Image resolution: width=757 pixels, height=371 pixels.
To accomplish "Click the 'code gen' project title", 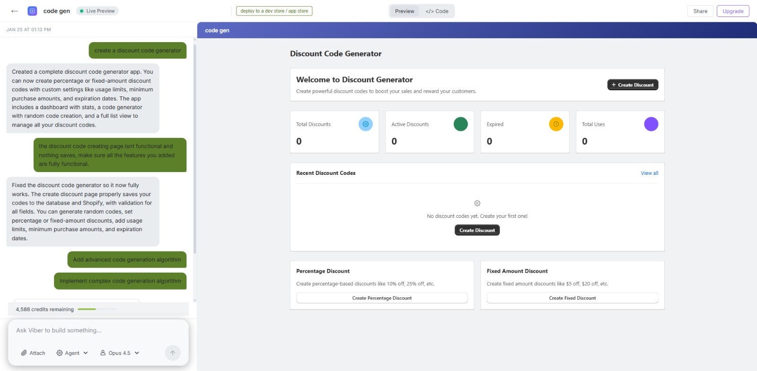I will 56,11.
